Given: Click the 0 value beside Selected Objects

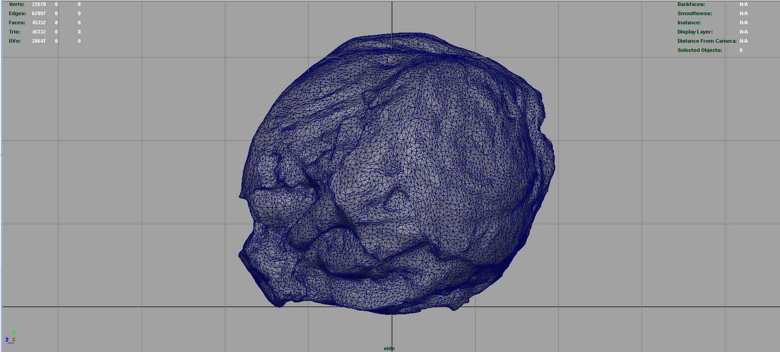Looking at the screenshot, I should 741,50.
